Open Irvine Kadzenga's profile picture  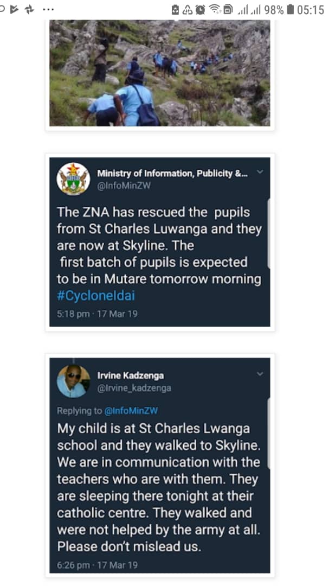[x=73, y=381]
